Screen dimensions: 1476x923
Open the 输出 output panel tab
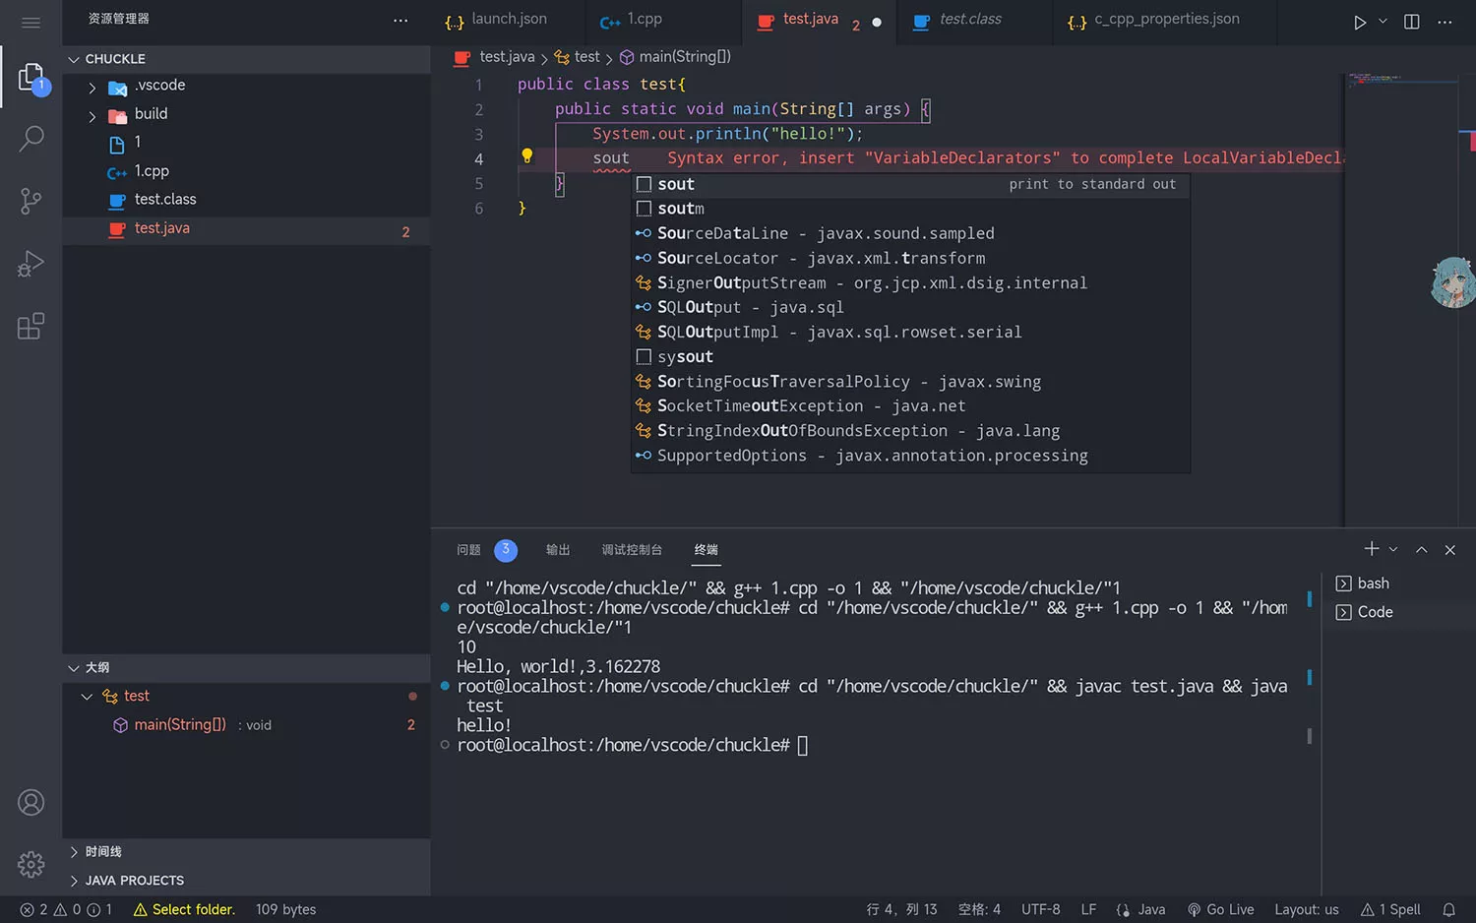pyautogui.click(x=558, y=550)
